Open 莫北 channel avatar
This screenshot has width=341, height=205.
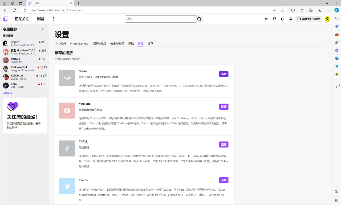pyautogui.click(x=6, y=52)
